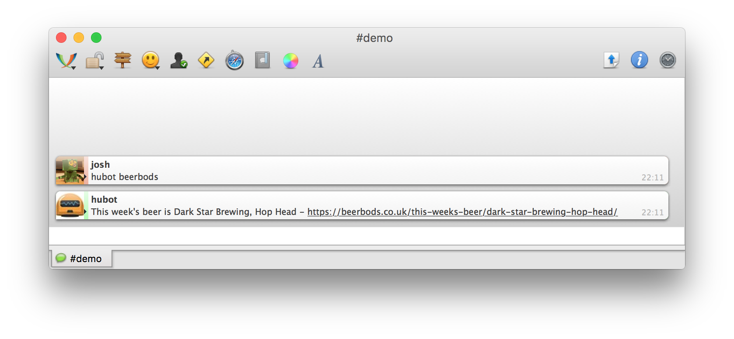Open the font panel letter A icon
Image resolution: width=734 pixels, height=339 pixels.
click(x=318, y=61)
